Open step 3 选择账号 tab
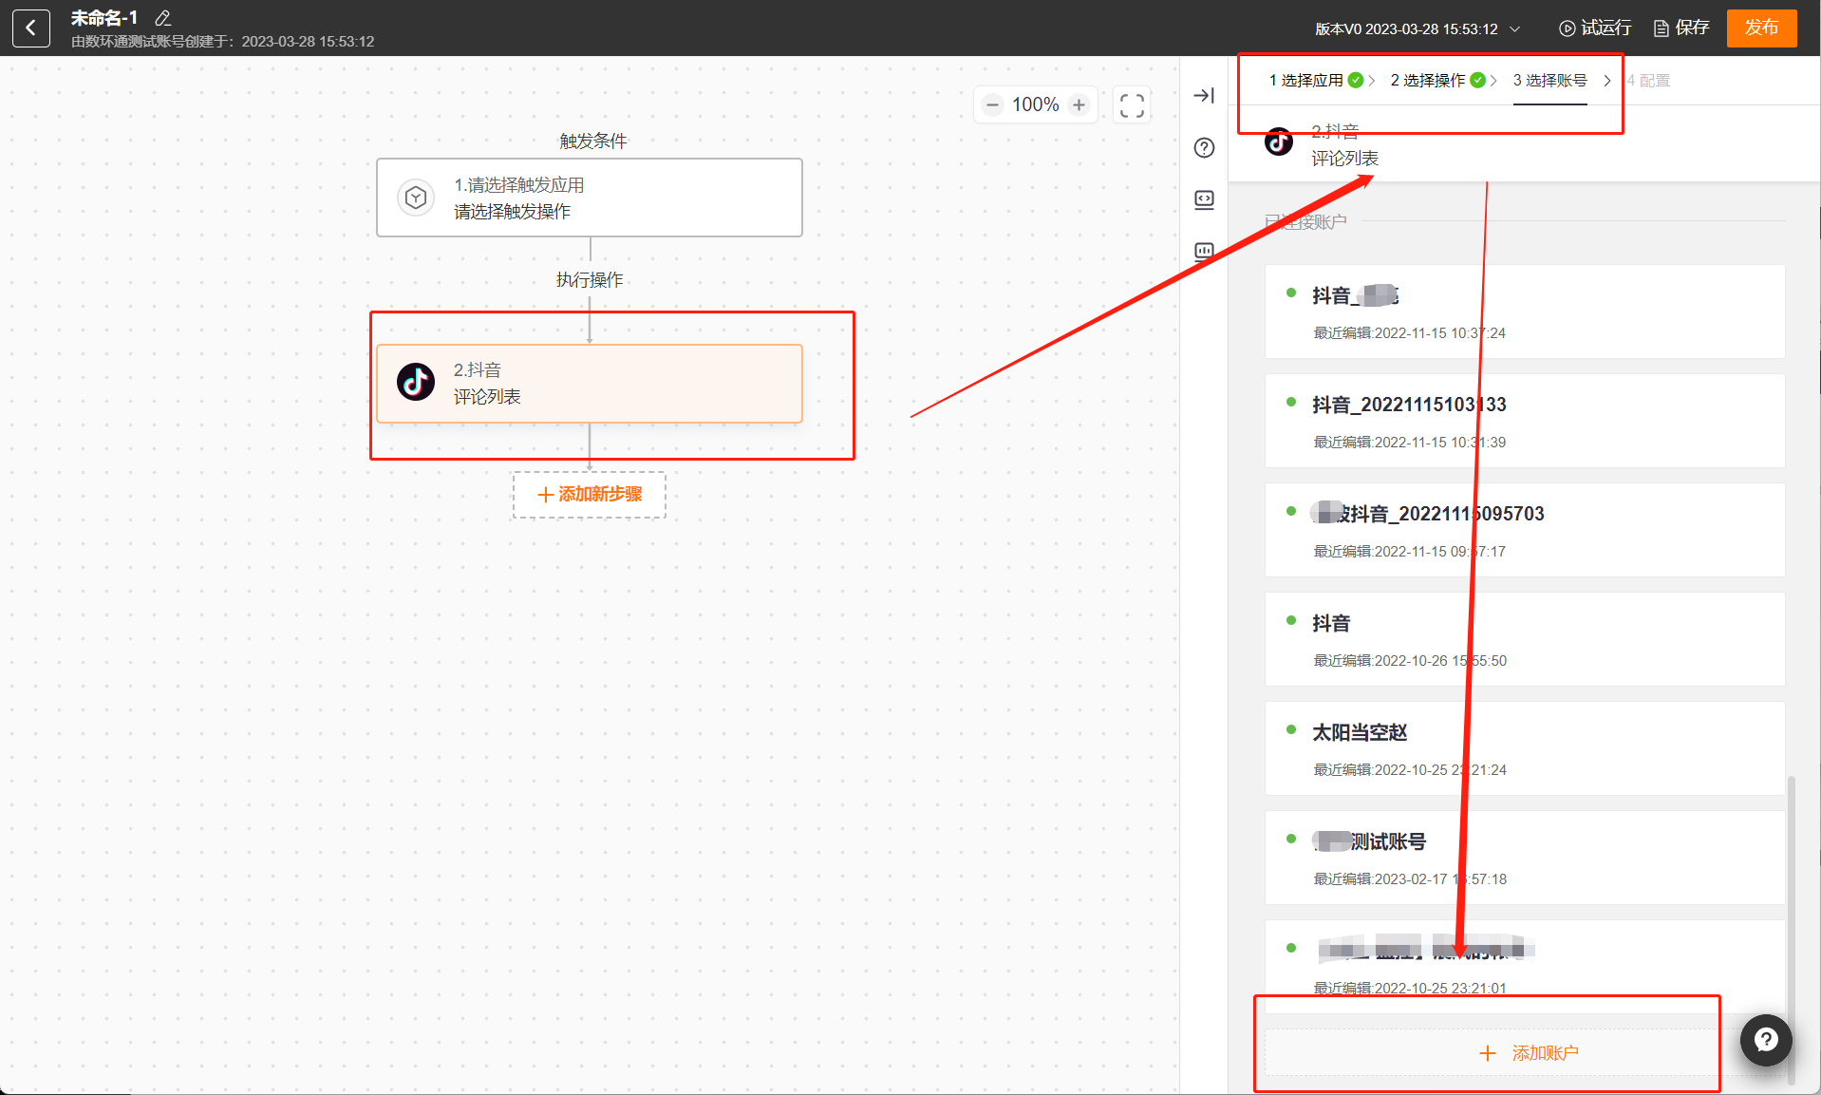 pyautogui.click(x=1549, y=81)
